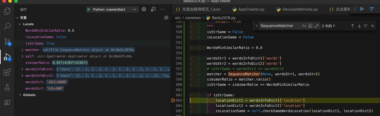Open the Search view in activity bar
380x116 pixels.
pyautogui.click(x=7, y=26)
